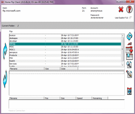Click the upper blue transfer arrow
Screen dimensions: 135x114
pos(5,51)
